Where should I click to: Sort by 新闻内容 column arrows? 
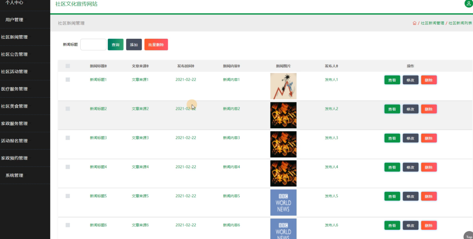click(x=239, y=66)
